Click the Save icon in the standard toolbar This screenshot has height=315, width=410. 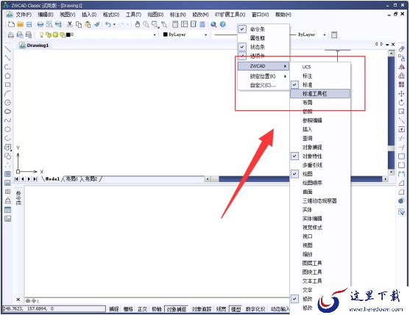pos(29,24)
